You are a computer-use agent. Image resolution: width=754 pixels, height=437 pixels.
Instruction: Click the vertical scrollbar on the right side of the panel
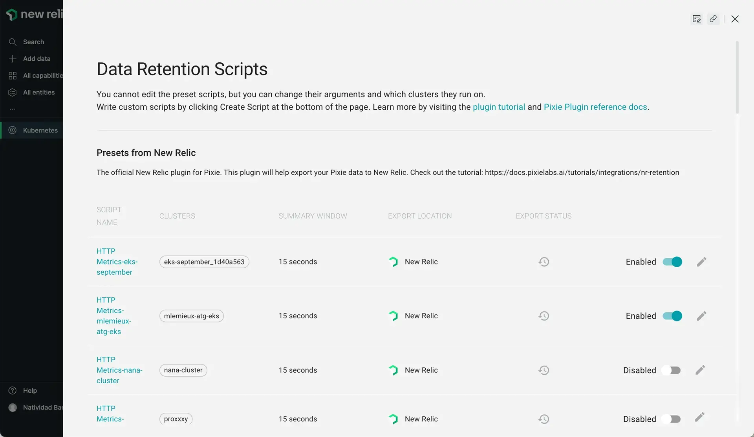[x=738, y=77]
